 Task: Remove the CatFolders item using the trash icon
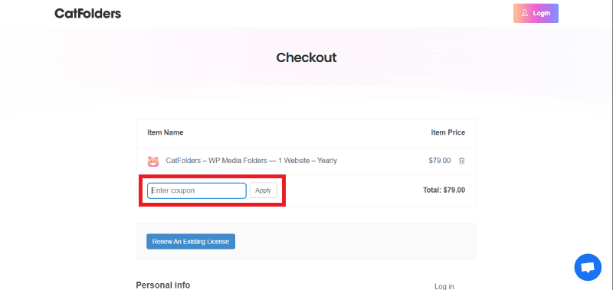coord(461,161)
